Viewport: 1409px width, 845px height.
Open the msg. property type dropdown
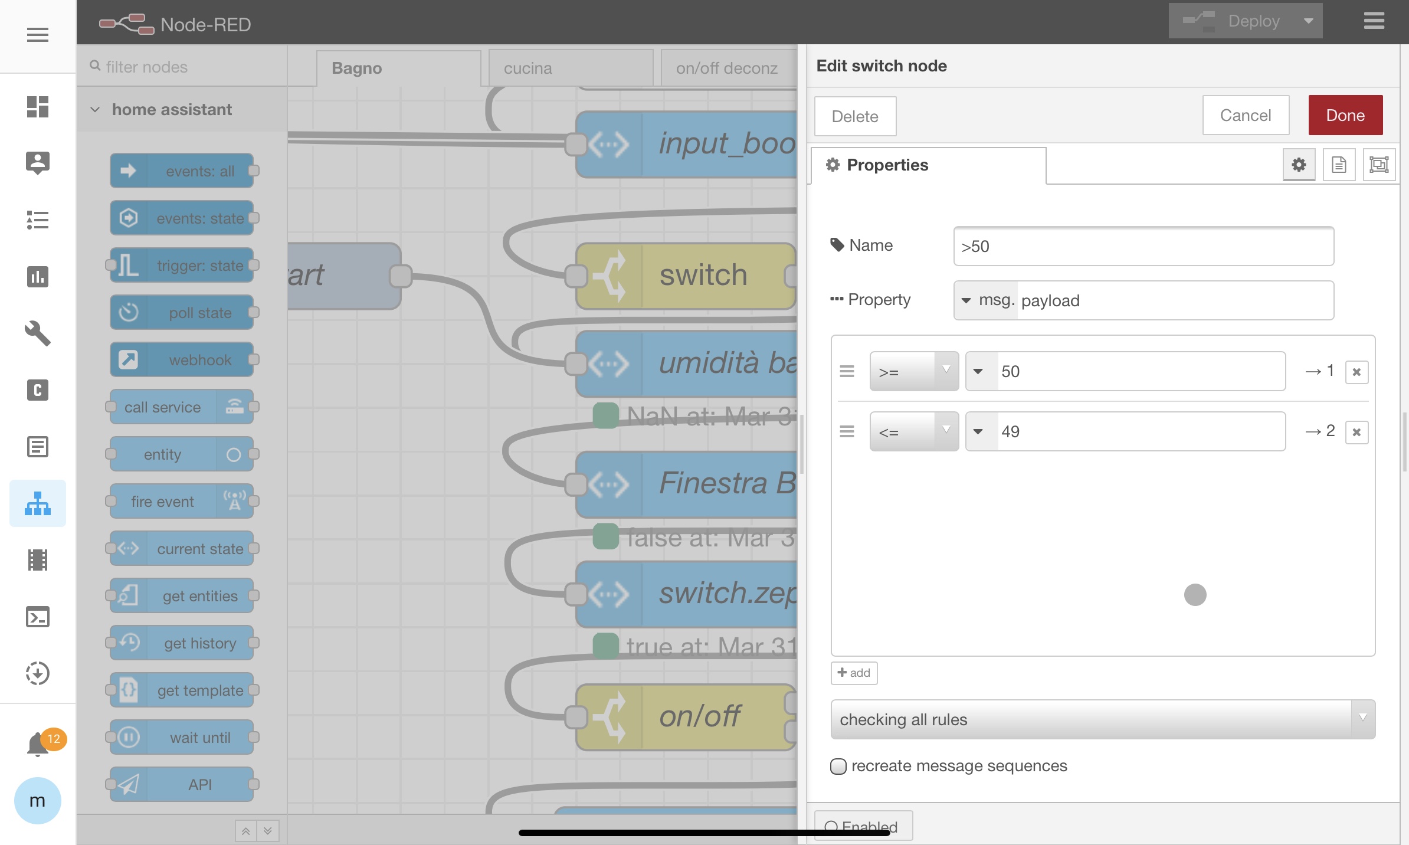pyautogui.click(x=986, y=300)
